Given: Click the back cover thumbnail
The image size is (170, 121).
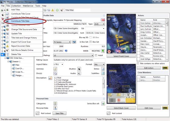Looking at the screenshot, I should coord(121,84).
